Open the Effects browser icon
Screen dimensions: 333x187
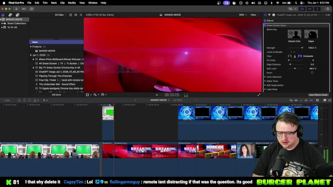point(324,100)
